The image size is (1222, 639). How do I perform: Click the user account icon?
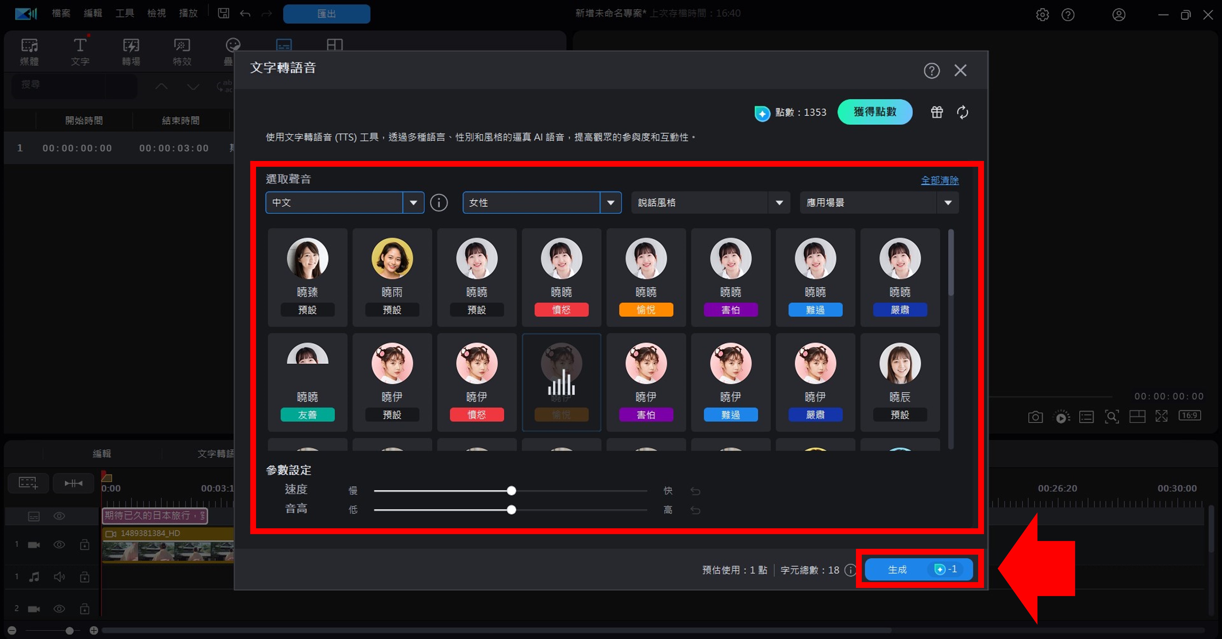click(x=1119, y=15)
